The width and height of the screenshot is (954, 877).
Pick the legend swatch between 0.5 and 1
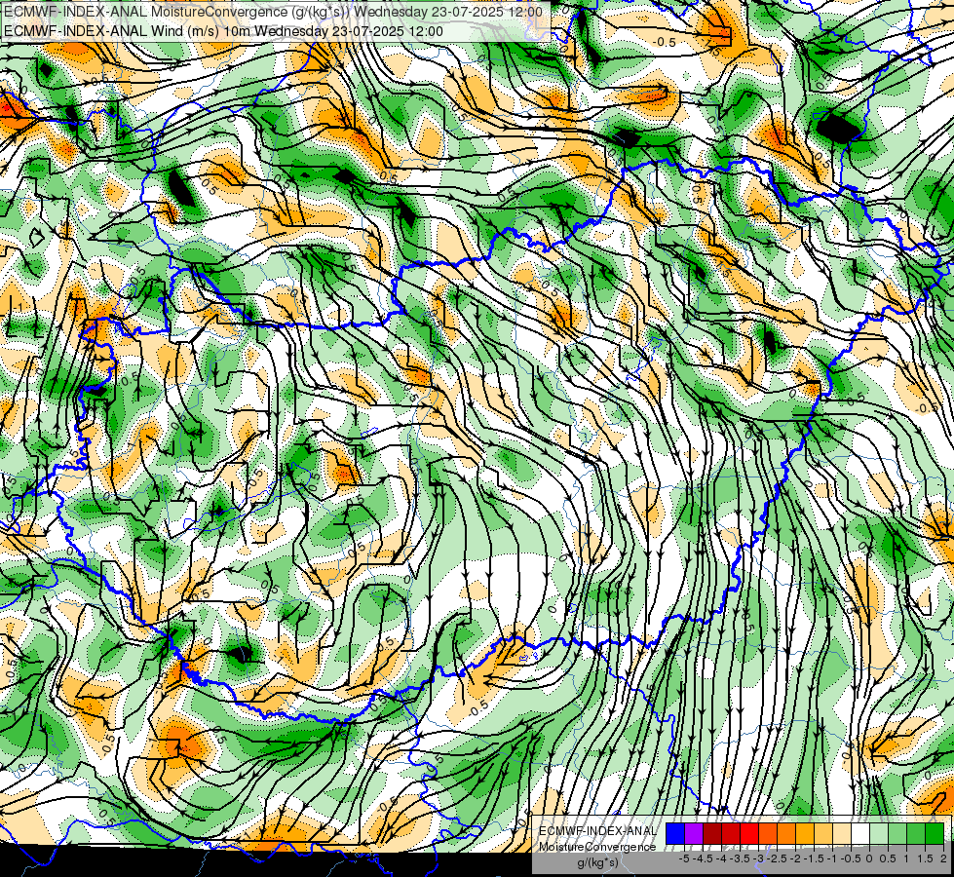[x=897, y=833]
